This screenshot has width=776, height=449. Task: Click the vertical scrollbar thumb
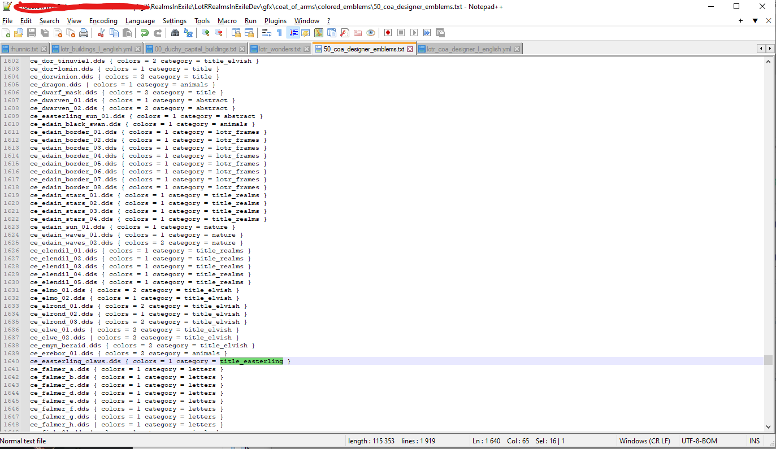pyautogui.click(x=768, y=360)
